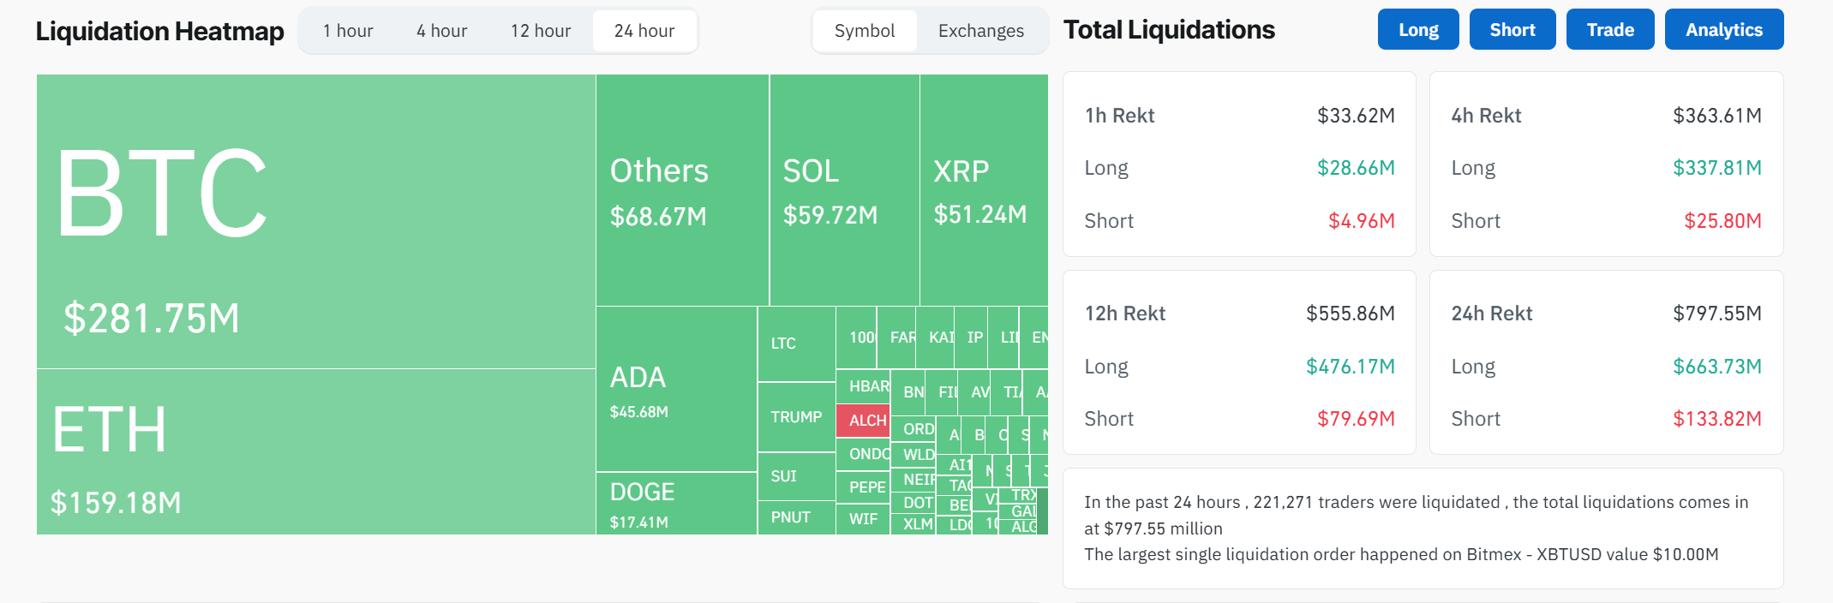The height and width of the screenshot is (603, 1833).
Task: Click the TRUMP heatmap tile
Action: coord(796,417)
